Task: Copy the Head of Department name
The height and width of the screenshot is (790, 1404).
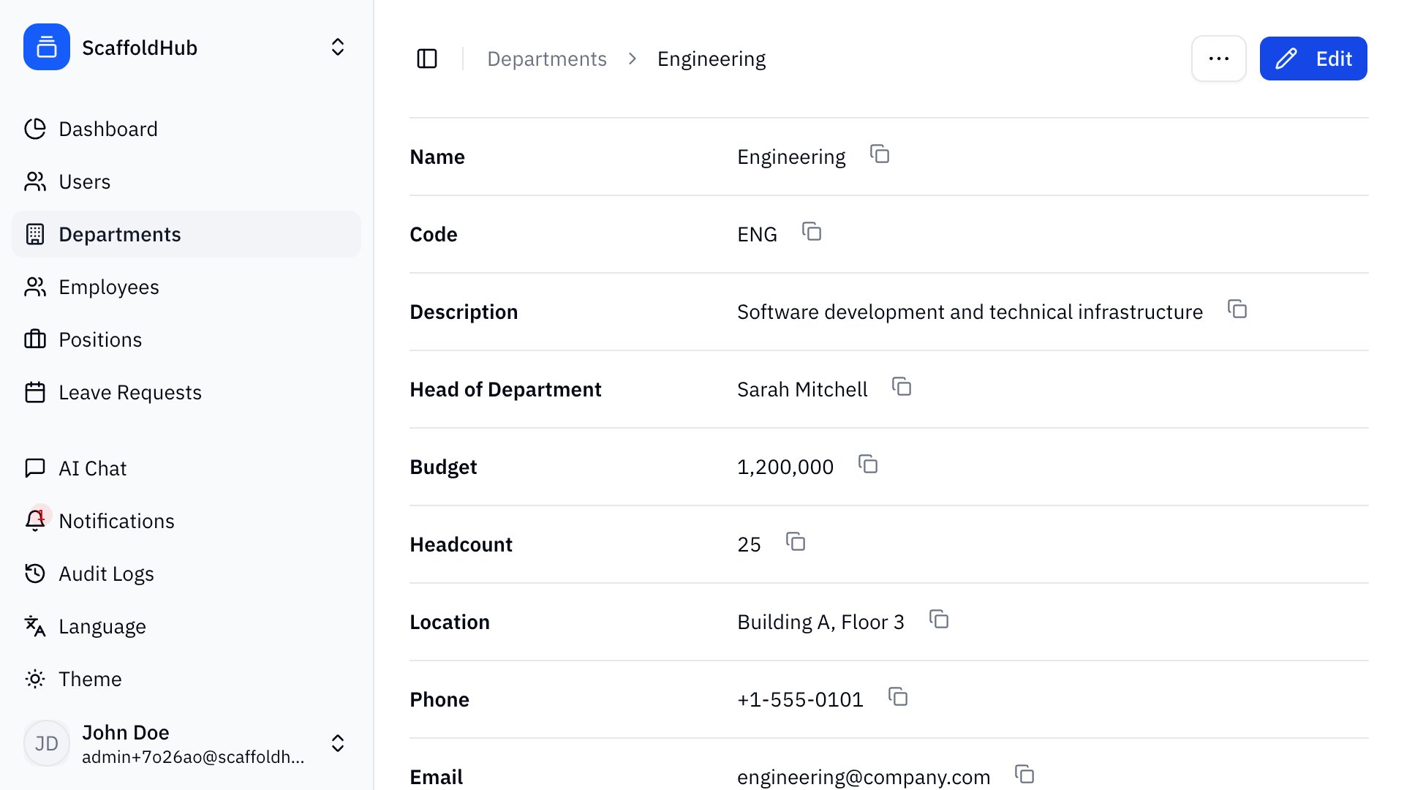Action: 902,388
